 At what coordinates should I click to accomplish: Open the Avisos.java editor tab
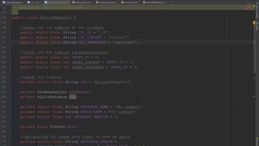pos(35,2)
